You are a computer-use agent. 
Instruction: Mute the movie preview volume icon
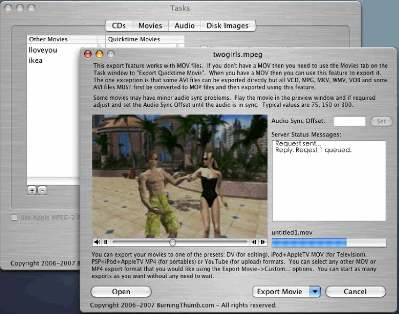pyautogui.click(x=98, y=243)
